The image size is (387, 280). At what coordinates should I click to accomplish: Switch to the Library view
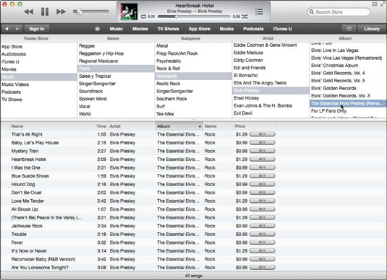click(x=372, y=29)
